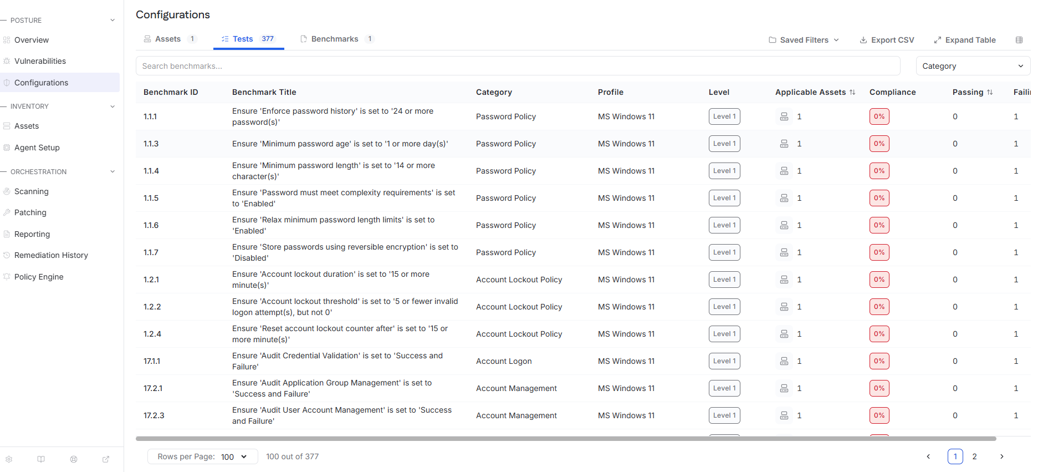Click the previous page arrow
The width and height of the screenshot is (1038, 472).
pos(928,456)
